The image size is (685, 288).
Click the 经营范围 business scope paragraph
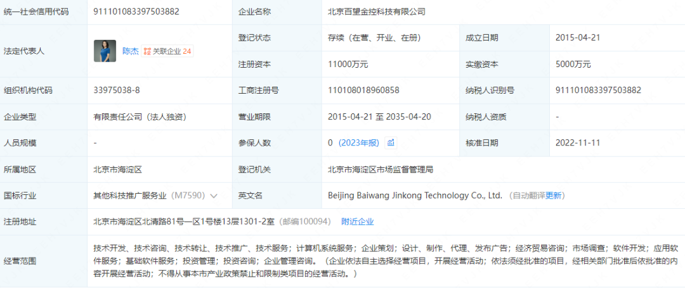pyautogui.click(x=386, y=261)
